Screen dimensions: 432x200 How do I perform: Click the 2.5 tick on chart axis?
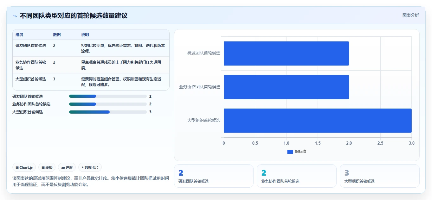point(380,143)
